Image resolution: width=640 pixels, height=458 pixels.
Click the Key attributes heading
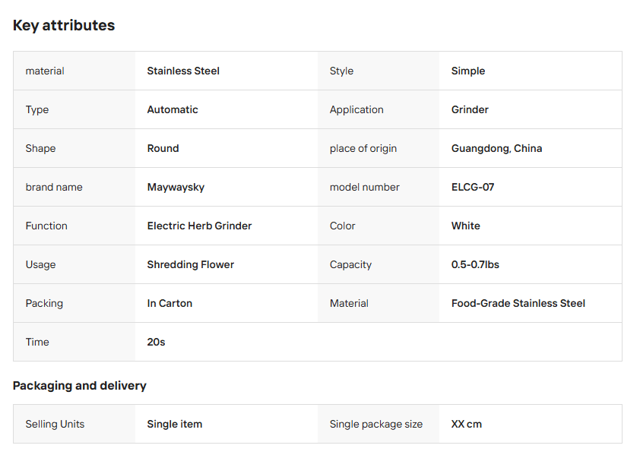click(64, 25)
